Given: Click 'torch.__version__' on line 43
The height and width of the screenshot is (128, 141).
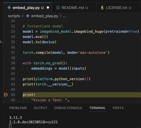Looking at the screenshot, I should pyautogui.click(x=54, y=84).
